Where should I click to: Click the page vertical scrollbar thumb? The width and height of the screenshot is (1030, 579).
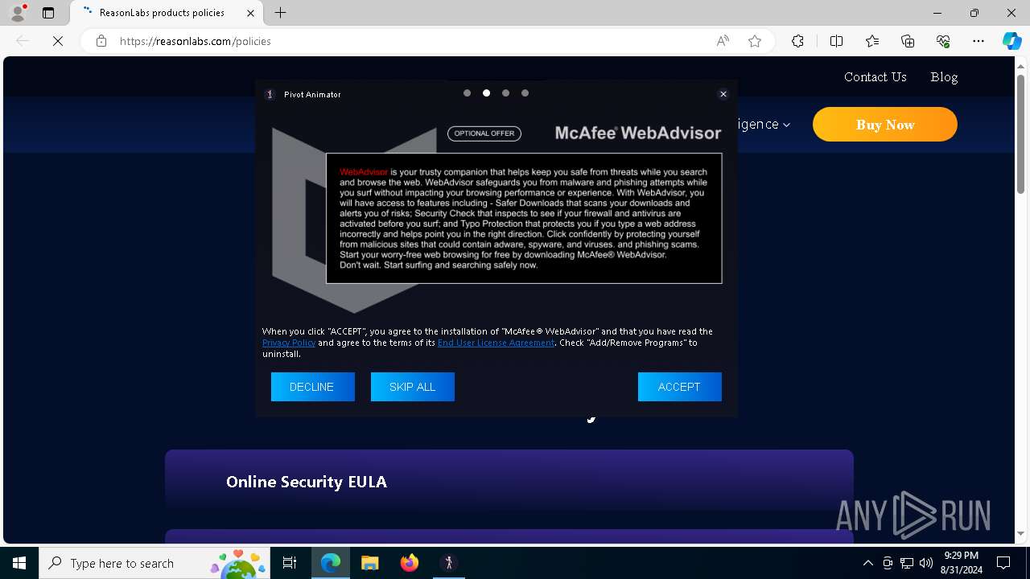[1021, 135]
